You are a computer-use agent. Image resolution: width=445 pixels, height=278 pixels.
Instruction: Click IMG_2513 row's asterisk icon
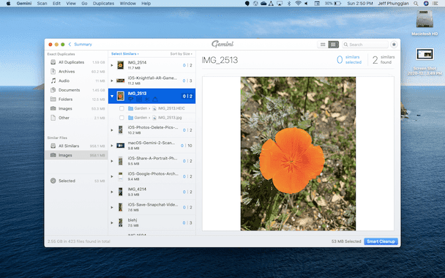coord(147,99)
